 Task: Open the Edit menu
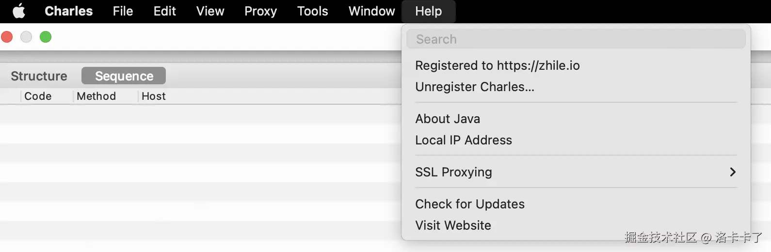165,11
